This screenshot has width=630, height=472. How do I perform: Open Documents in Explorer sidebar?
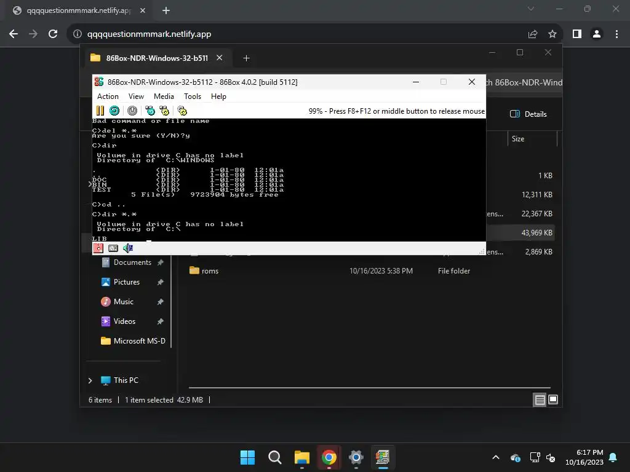click(132, 262)
